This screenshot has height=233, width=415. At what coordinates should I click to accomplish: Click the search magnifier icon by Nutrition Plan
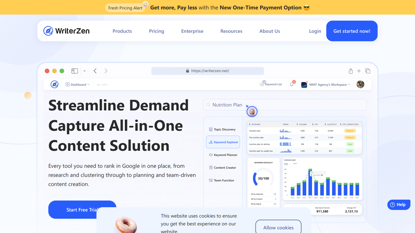coord(208,105)
